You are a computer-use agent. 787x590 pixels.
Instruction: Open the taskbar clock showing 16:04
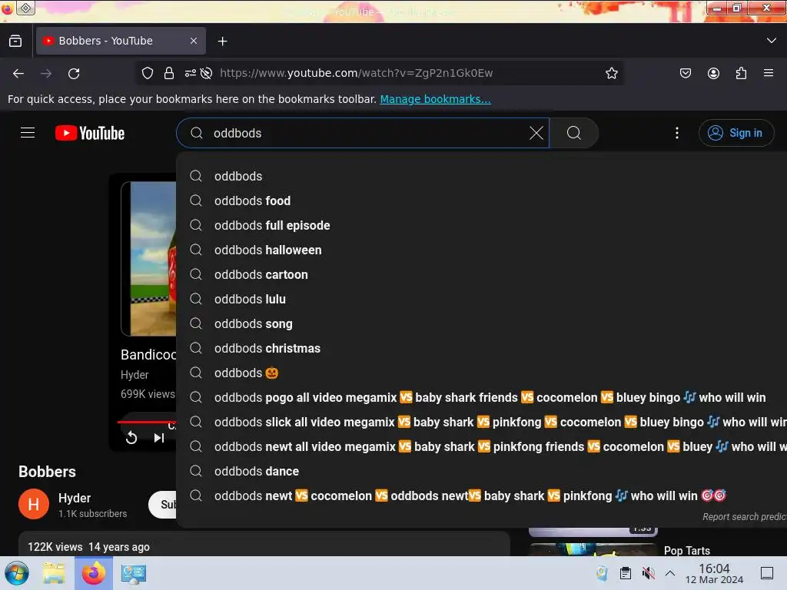click(x=714, y=573)
